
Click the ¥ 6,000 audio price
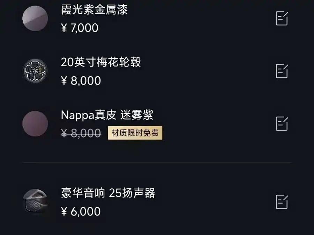[81, 211]
